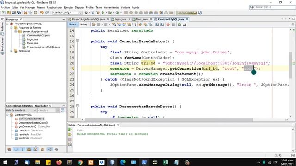Select Login.java in the project tree
The width and height of the screenshot is (296, 166).
click(32, 39)
